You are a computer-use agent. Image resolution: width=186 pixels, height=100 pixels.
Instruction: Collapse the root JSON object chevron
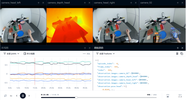(96, 60)
